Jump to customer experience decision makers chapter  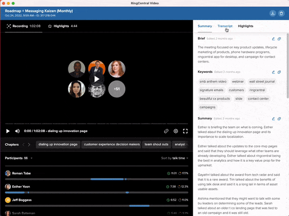(112, 144)
